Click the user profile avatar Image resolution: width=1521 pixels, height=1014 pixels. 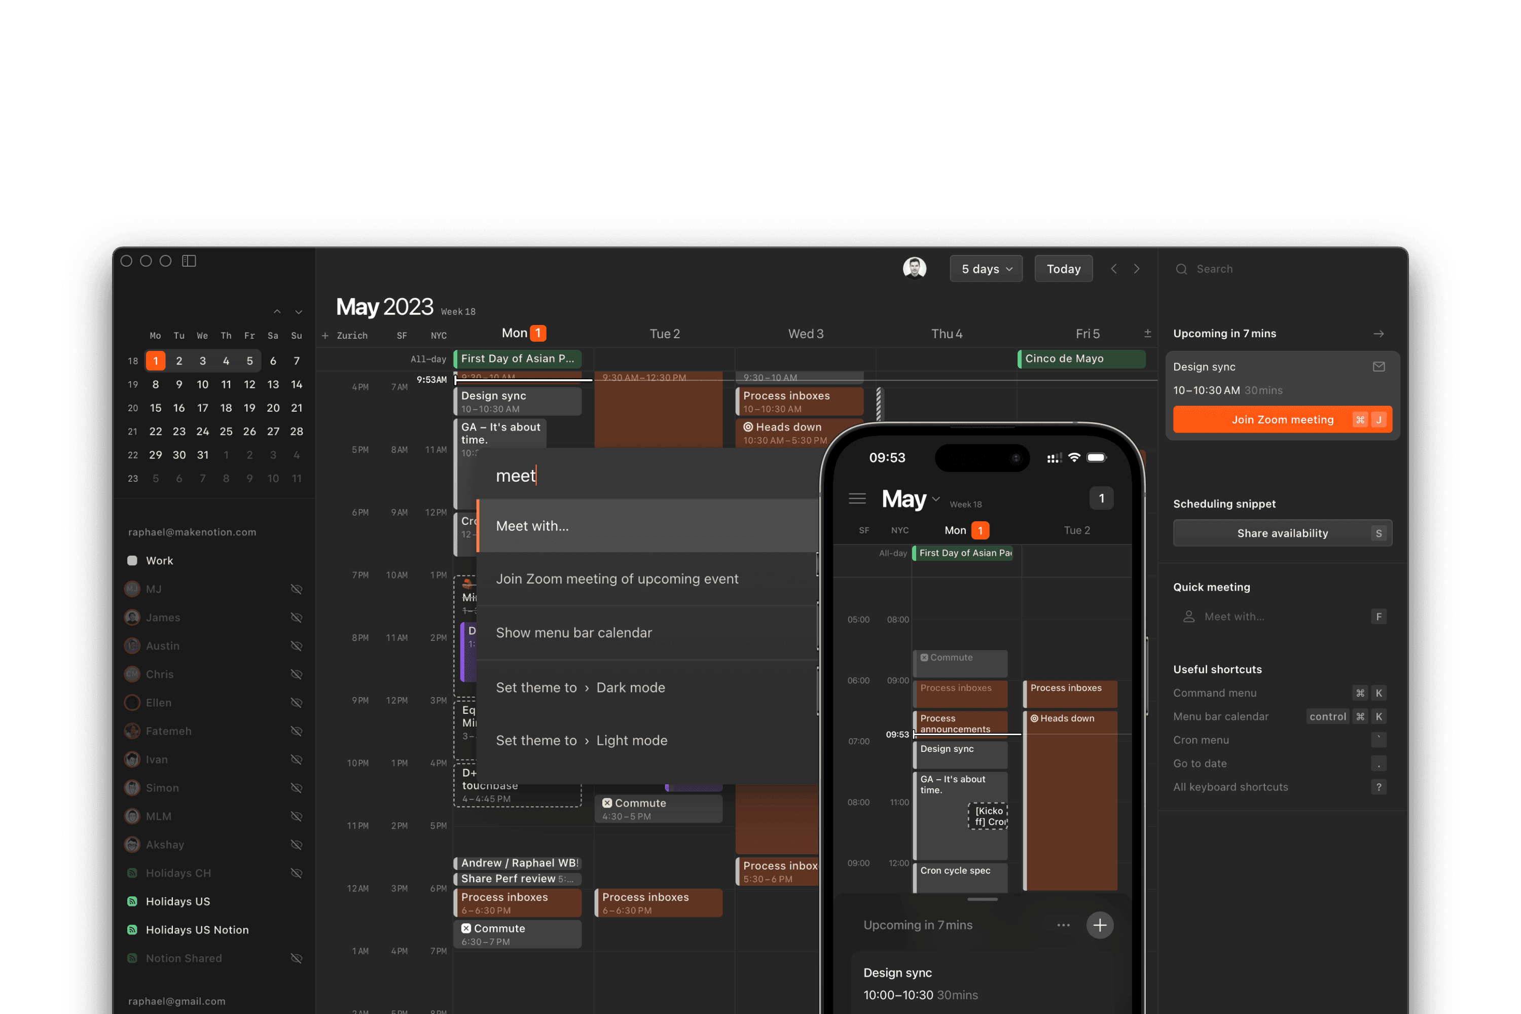(915, 268)
